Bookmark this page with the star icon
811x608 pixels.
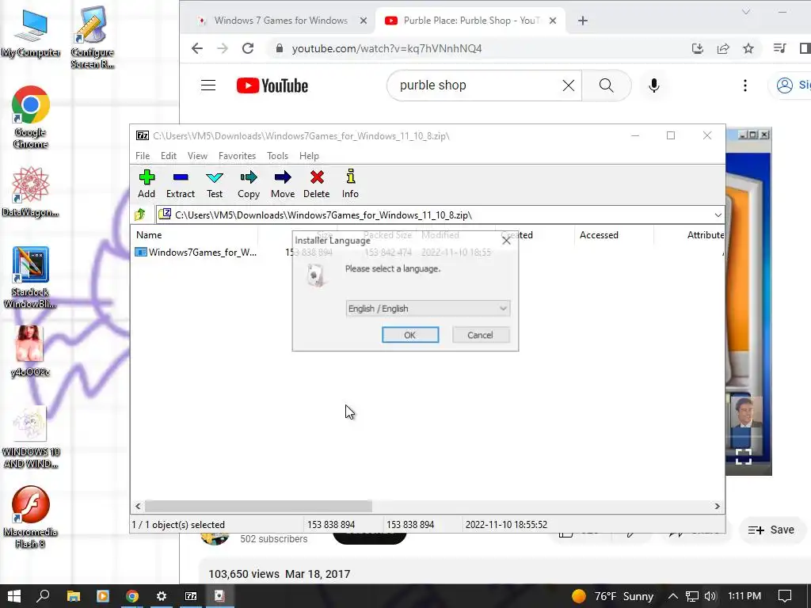pos(748,48)
